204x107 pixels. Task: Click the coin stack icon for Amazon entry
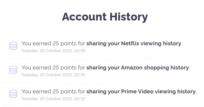click(13, 70)
